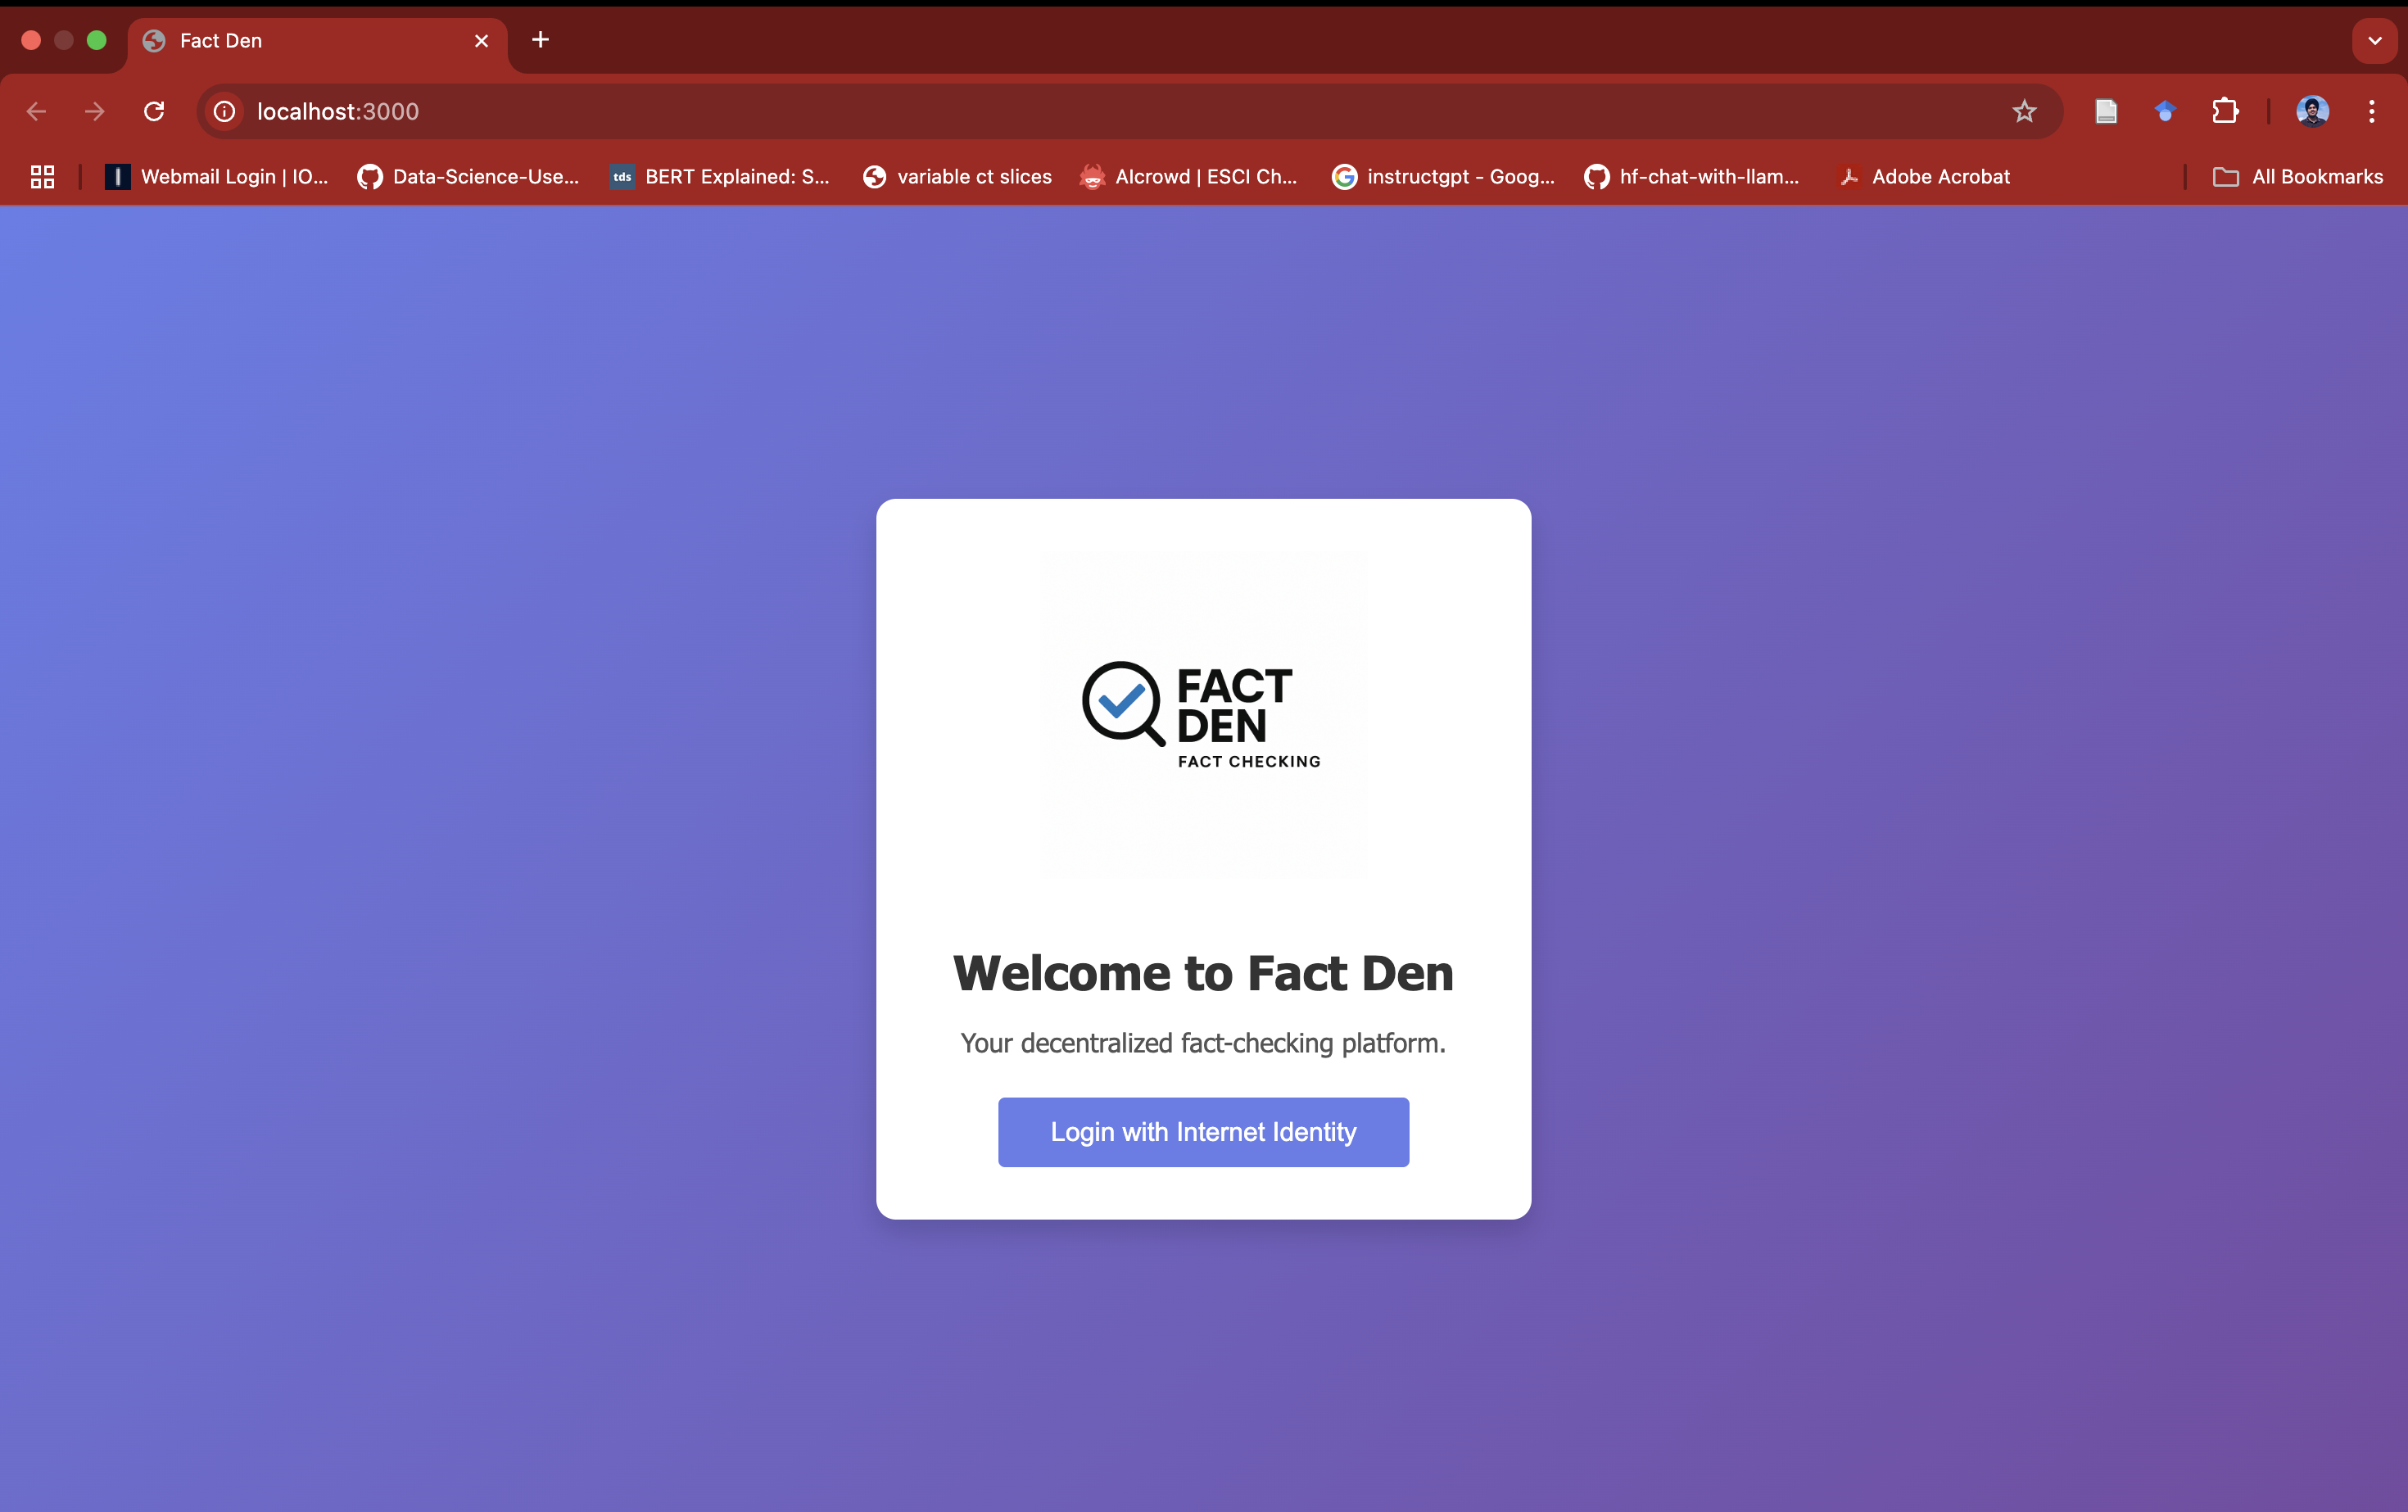The image size is (2408, 1512).
Task: Click the blue extension icon in toolbar
Action: coord(2165,111)
